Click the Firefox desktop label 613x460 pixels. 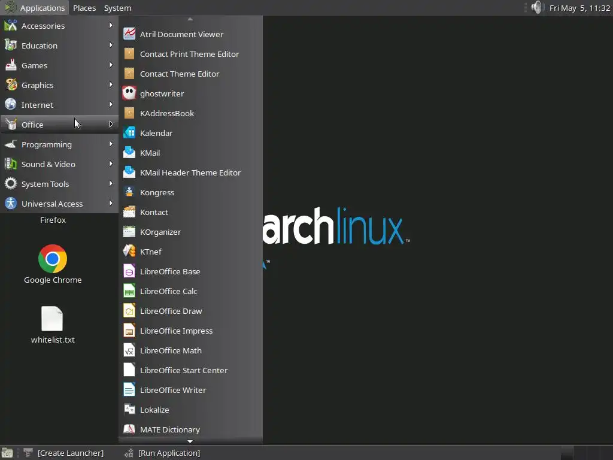53,220
